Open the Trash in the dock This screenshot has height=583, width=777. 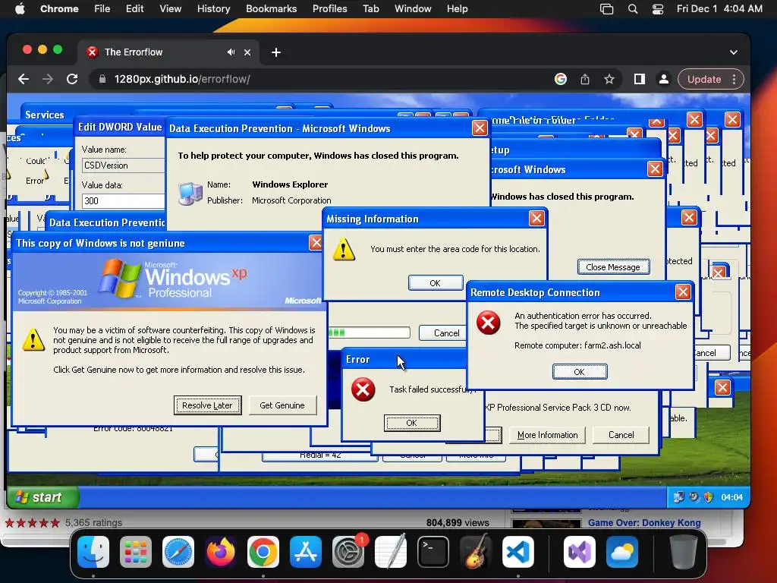tap(684, 552)
